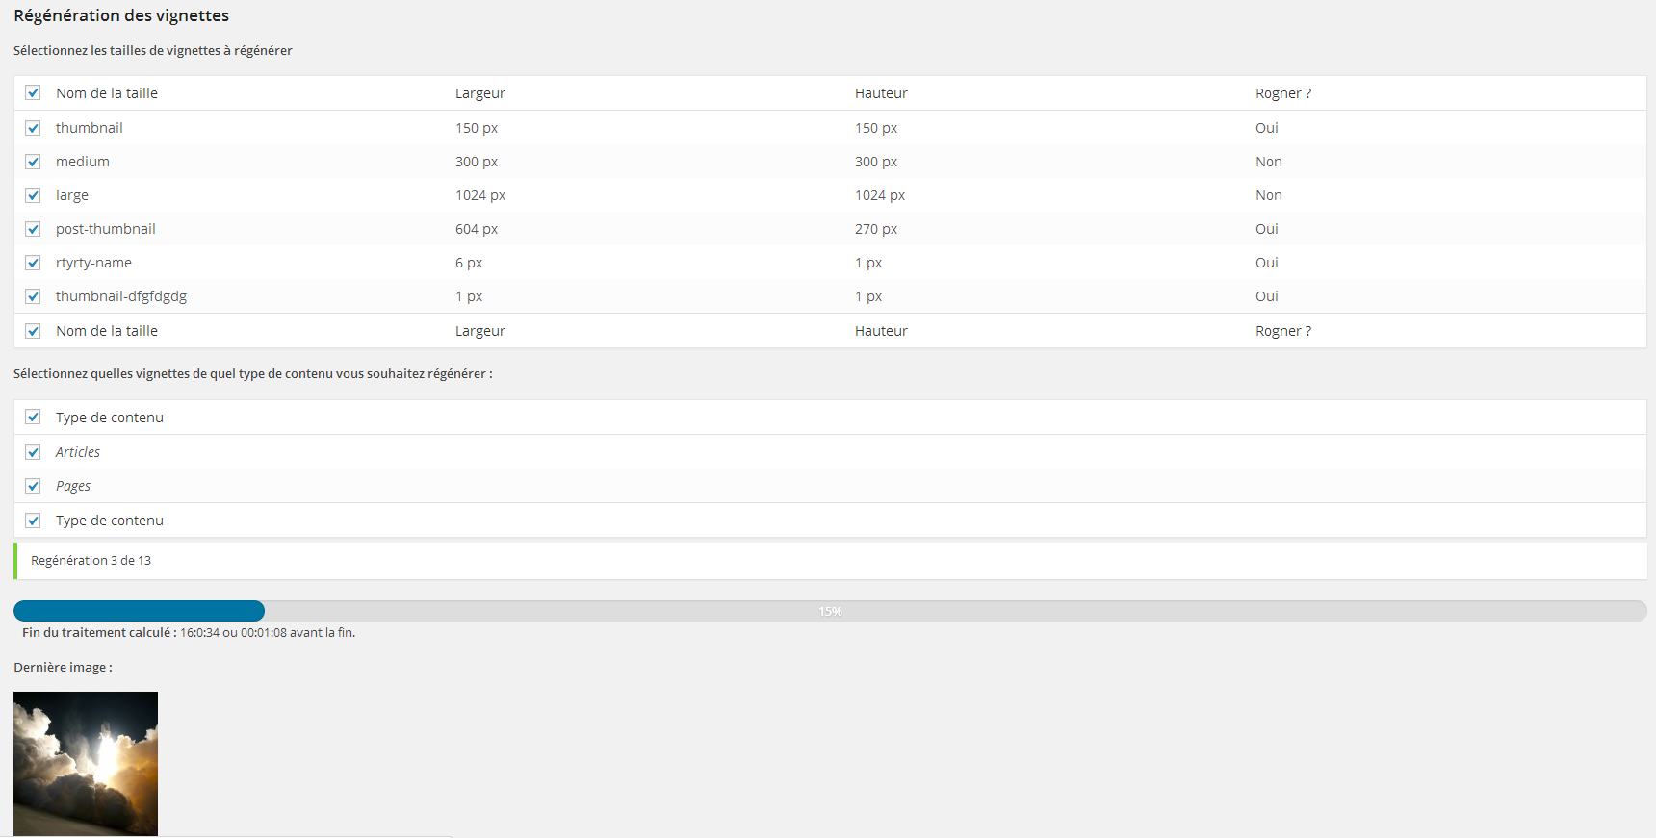
Task: Click the Largeur column header at top
Action: pos(479,93)
